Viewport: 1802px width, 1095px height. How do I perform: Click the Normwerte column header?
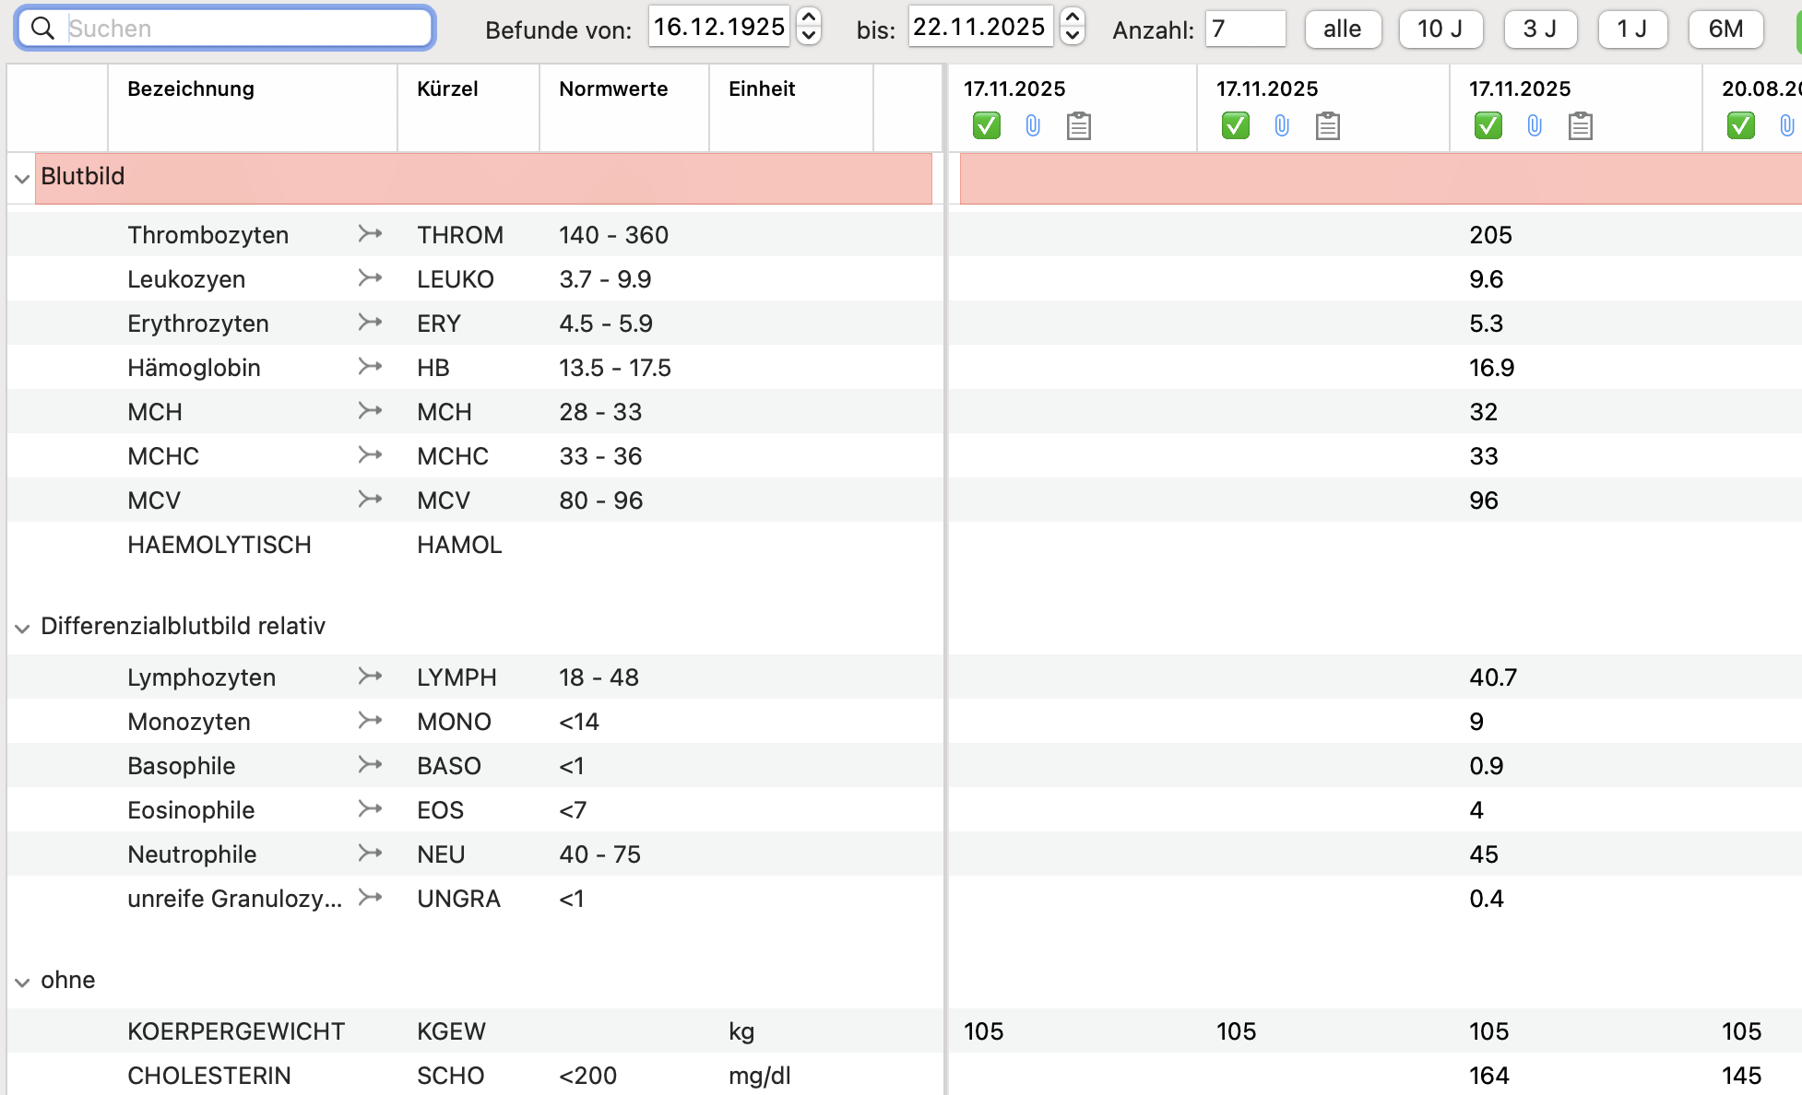tap(613, 88)
